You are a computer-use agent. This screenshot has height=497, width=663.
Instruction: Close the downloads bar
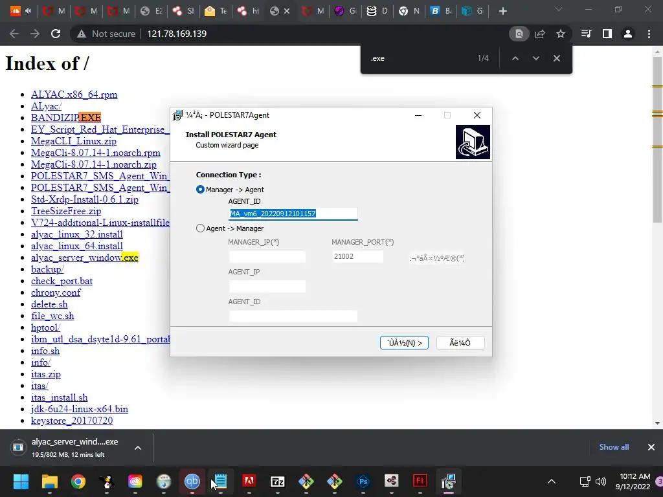[x=651, y=447]
